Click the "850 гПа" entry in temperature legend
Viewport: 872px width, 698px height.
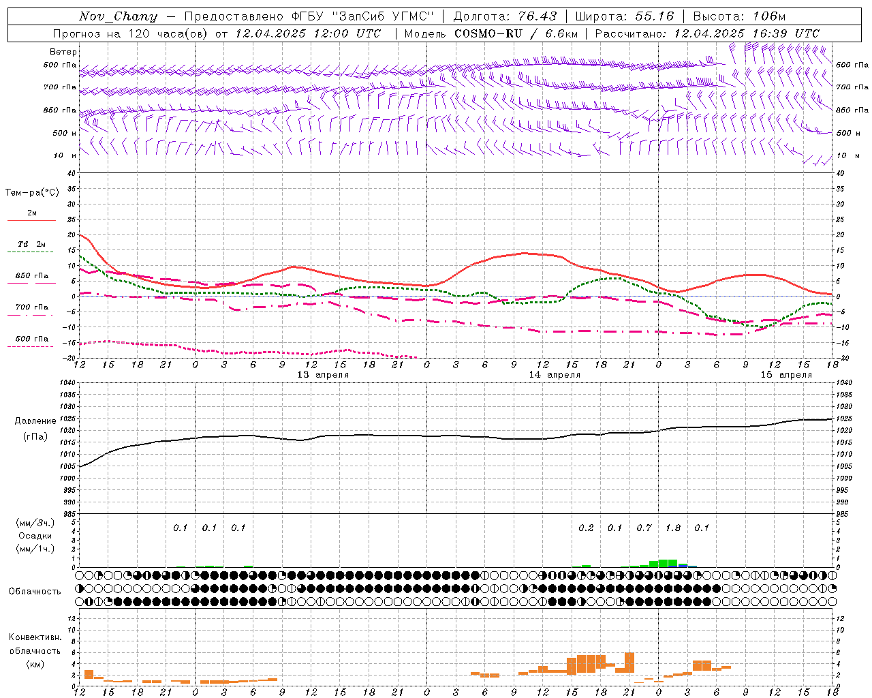coord(31,276)
